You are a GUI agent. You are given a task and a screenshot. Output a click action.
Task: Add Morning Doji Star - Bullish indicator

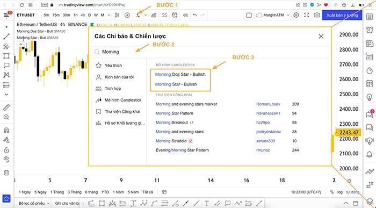pyautogui.click(x=180, y=74)
